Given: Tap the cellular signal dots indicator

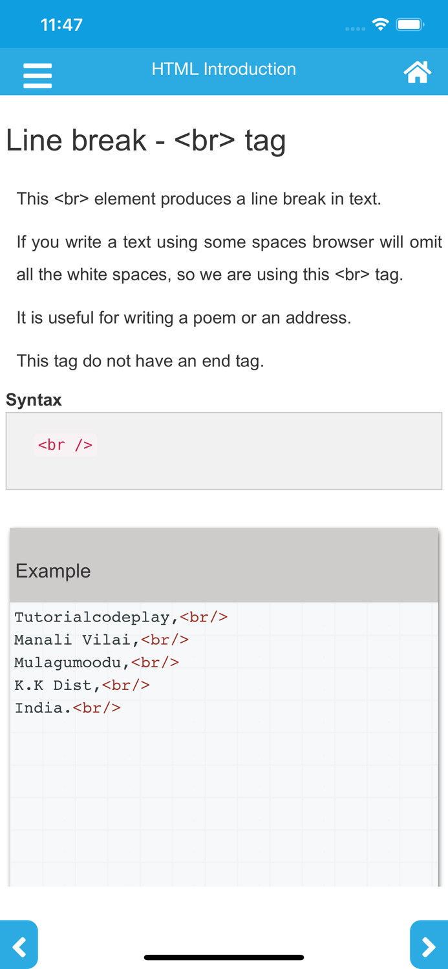Looking at the screenshot, I should tap(355, 28).
